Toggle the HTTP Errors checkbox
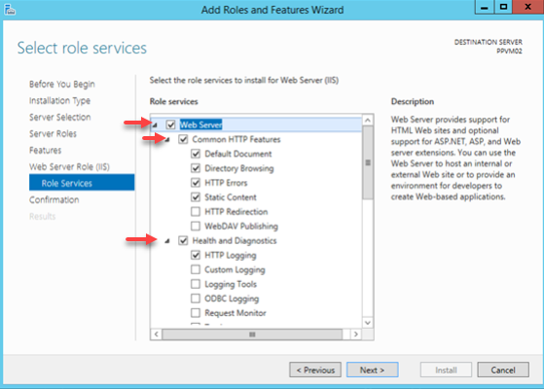The height and width of the screenshot is (389, 544). click(x=196, y=183)
